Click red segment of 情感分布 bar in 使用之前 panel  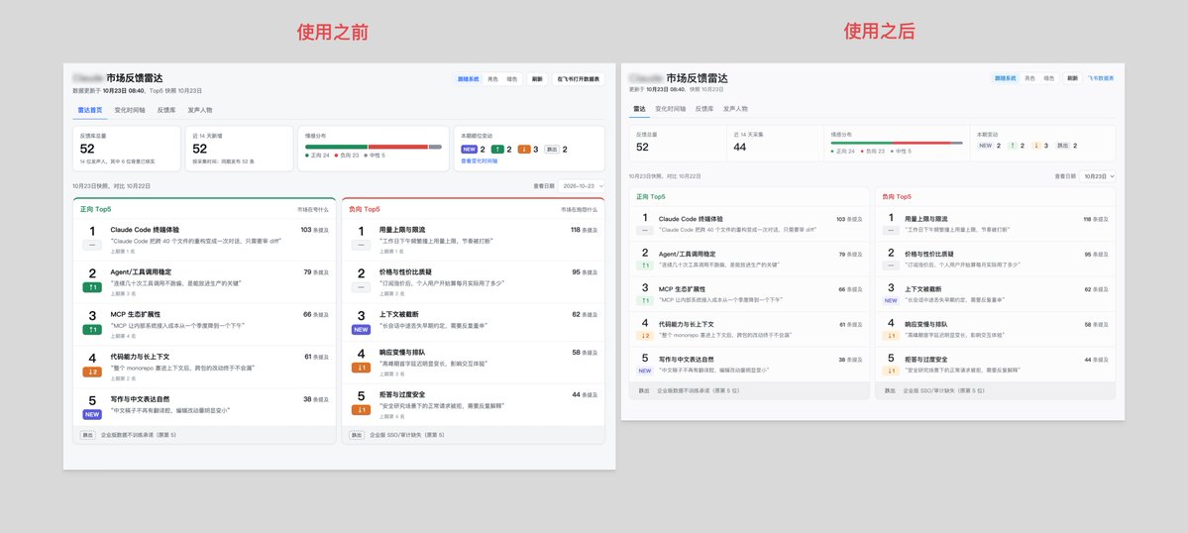coord(397,147)
